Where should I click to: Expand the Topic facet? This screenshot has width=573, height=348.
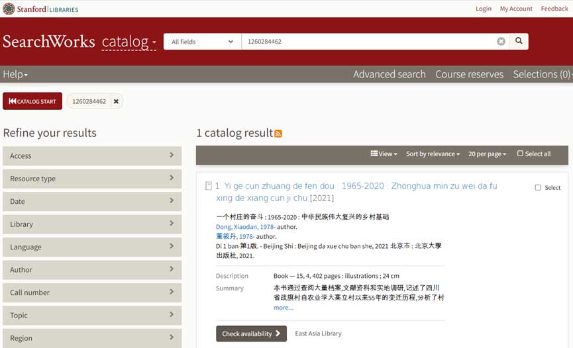tap(92, 315)
